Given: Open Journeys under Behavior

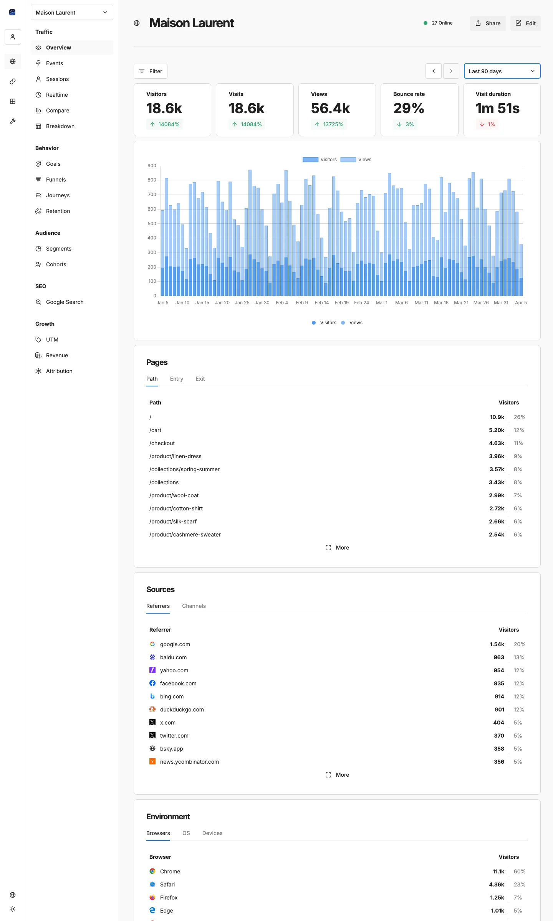Looking at the screenshot, I should coord(72,195).
